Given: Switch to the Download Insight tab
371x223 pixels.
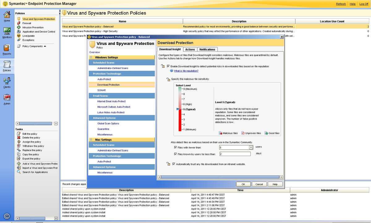Looking at the screenshot, I should tap(170, 49).
